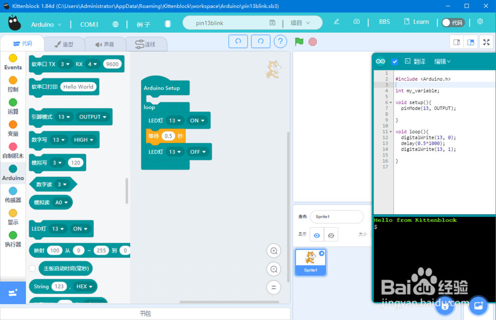This screenshot has width=496, height=320.
Task: Save project with the floppy disk icon
Action: pyautogui.click(x=272, y=23)
